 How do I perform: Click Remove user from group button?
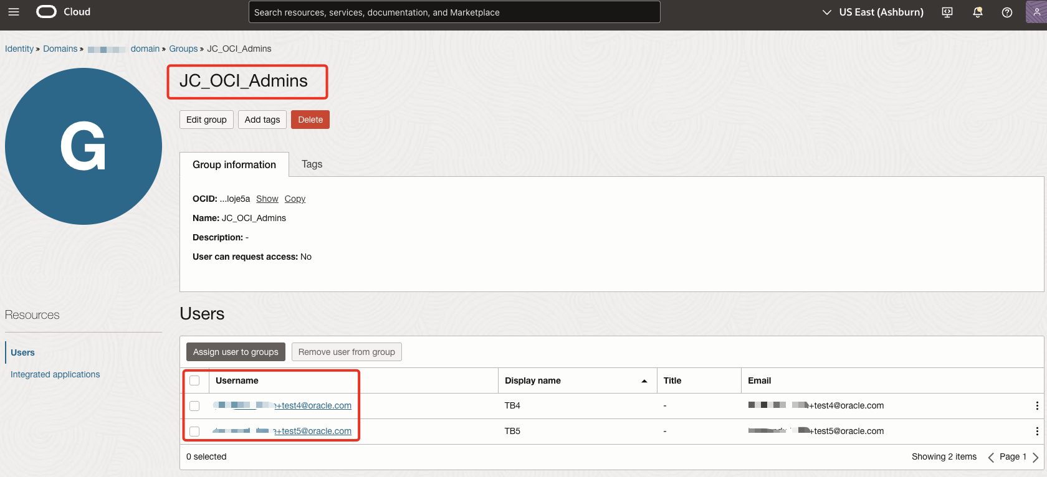coord(347,352)
